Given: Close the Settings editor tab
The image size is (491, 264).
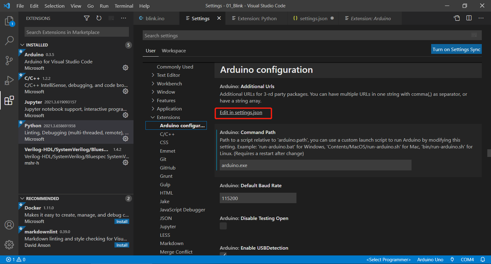Looking at the screenshot, I should click(x=219, y=18).
